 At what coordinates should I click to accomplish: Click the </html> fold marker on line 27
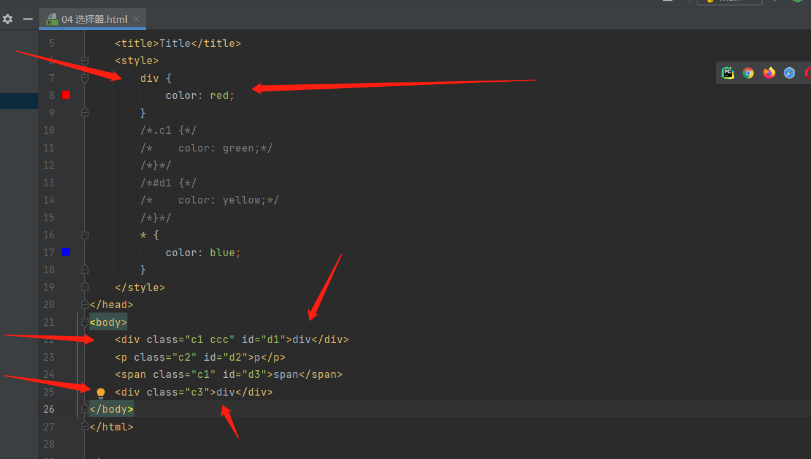click(x=84, y=427)
